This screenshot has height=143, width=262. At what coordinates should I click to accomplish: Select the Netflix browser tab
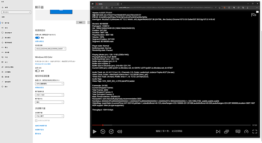[107, 4]
